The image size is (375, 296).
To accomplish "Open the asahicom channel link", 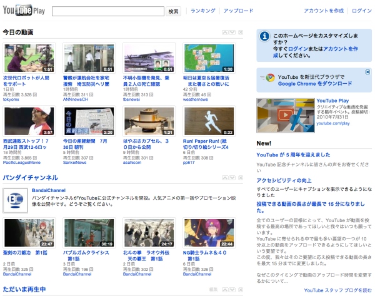I will (132, 163).
